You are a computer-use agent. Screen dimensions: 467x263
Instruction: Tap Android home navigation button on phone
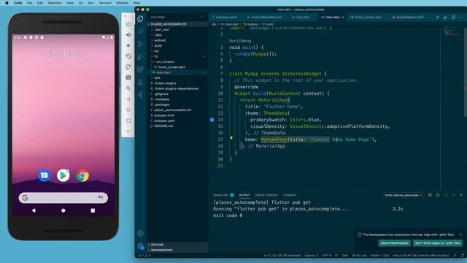(x=63, y=210)
